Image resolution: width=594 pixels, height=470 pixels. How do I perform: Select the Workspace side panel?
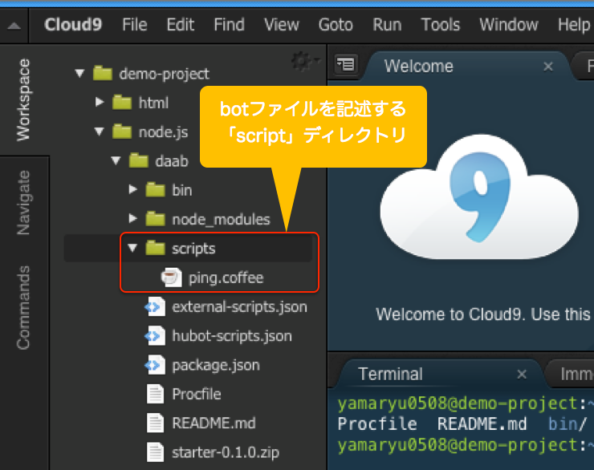pyautogui.click(x=23, y=99)
